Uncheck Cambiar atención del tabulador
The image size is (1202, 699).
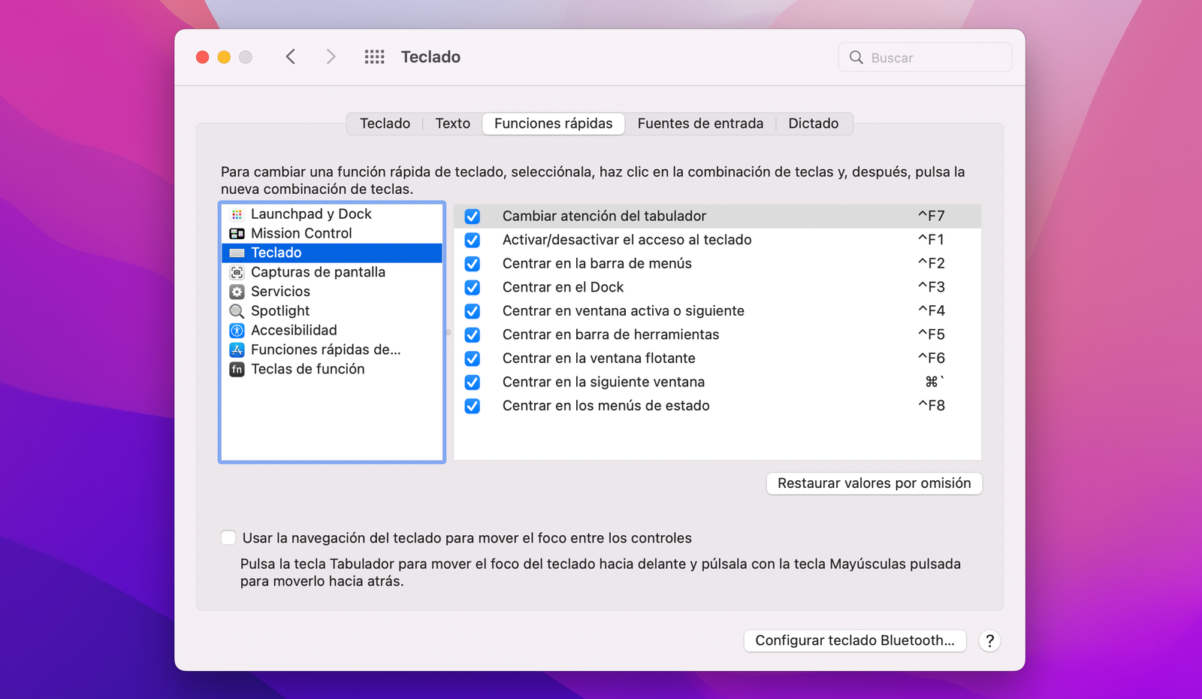[x=472, y=216]
